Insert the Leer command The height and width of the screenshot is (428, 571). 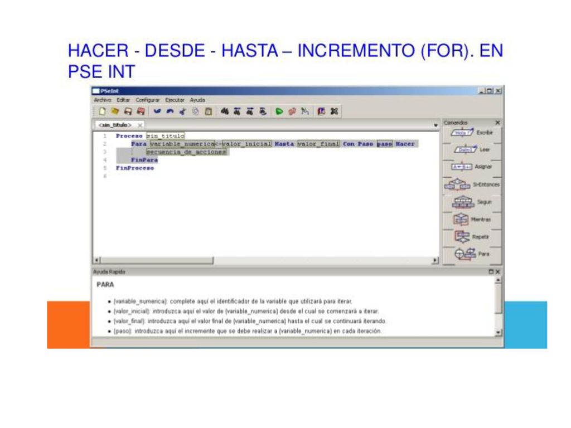click(472, 149)
